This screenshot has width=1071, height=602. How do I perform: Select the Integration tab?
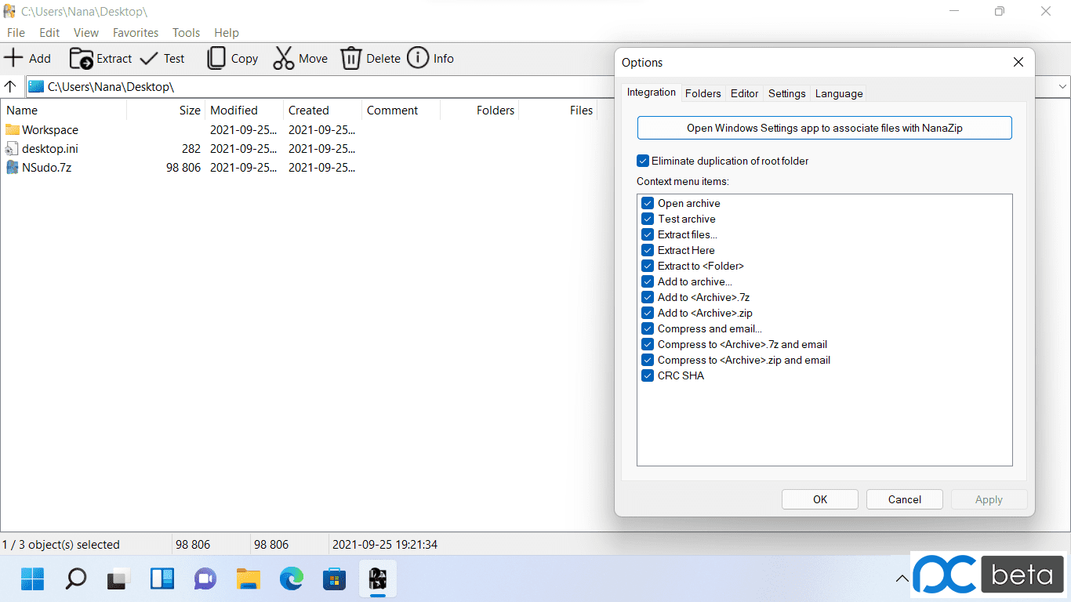[652, 92]
